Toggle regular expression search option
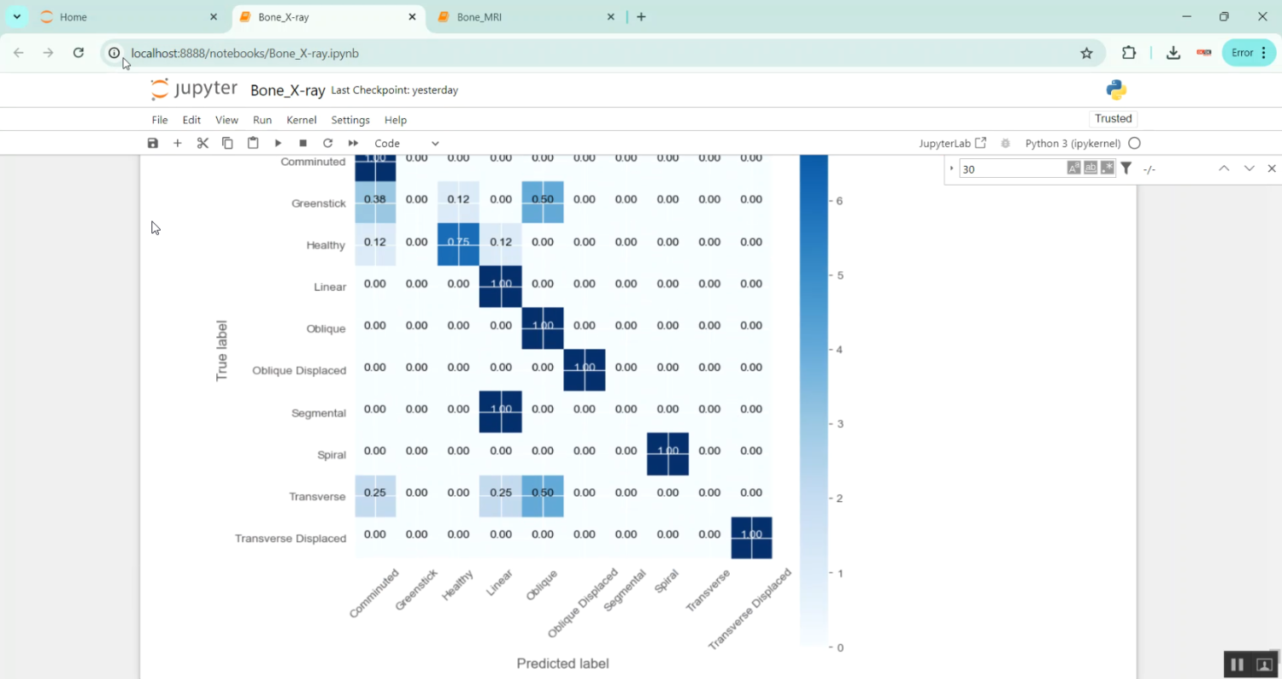Viewport: 1282px width, 679px height. click(x=1108, y=168)
